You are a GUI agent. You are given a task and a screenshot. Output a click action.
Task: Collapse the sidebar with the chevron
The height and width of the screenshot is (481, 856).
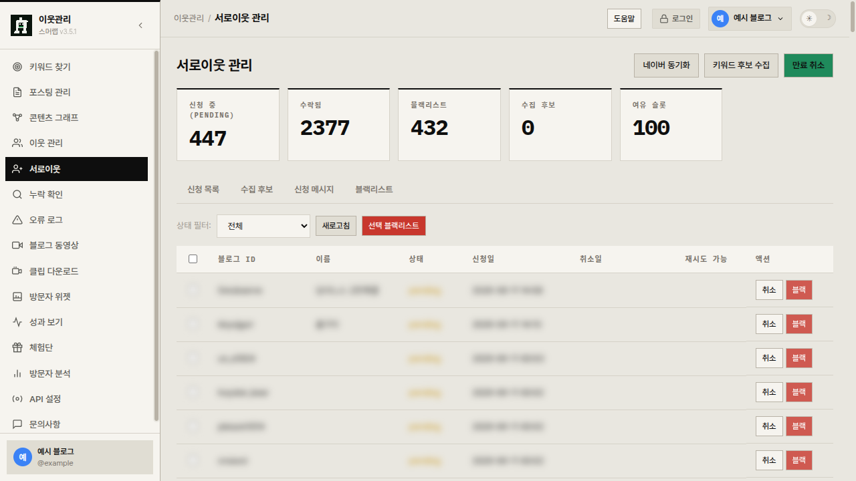(140, 25)
